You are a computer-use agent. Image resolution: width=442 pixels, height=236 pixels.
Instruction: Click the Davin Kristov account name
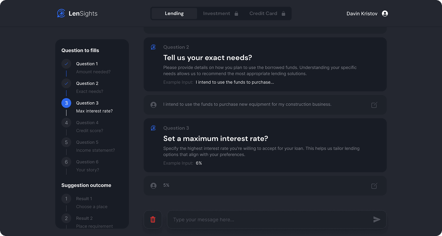click(x=362, y=13)
